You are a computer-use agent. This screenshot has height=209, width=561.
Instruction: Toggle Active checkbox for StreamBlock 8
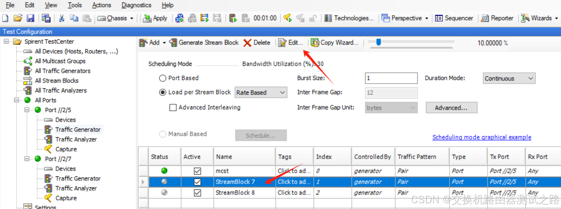[x=197, y=193]
